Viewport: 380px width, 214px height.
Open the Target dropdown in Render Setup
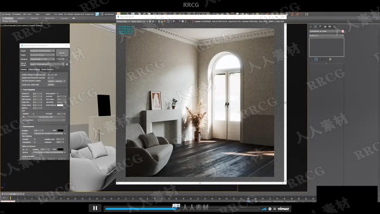42,51
